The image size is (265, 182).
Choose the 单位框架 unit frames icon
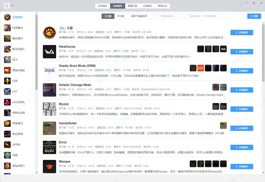(7, 134)
